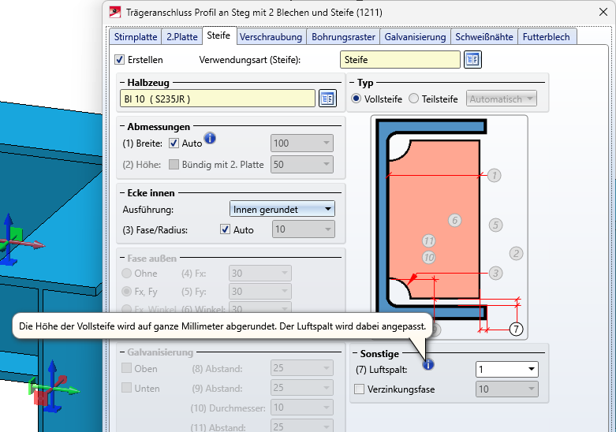This screenshot has width=616, height=432.
Task: Uncheck Auto for Breite
Action: (x=174, y=143)
